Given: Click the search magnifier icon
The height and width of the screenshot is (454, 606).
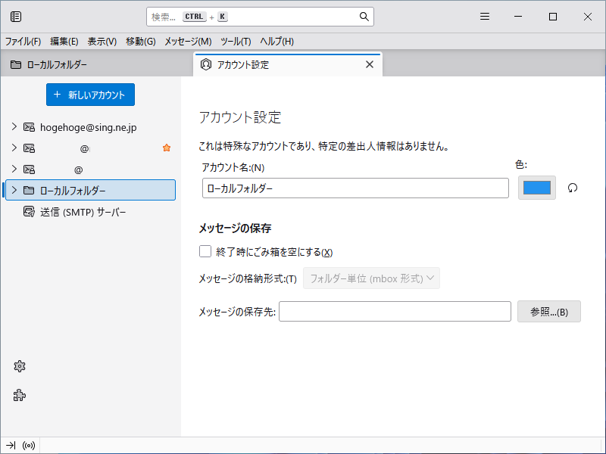Looking at the screenshot, I should 364,17.
